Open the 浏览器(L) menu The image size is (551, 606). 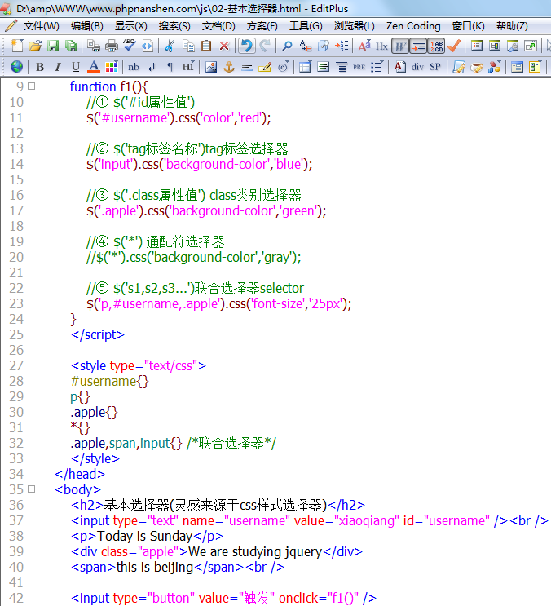tap(354, 26)
